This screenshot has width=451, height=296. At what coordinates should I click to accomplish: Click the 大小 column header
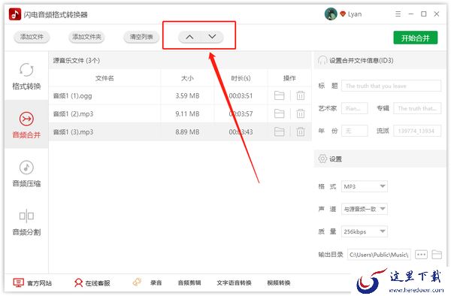tap(187, 78)
